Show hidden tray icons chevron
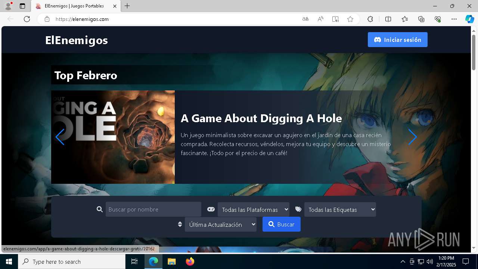Screen dimensions: 478x269 tap(403, 262)
